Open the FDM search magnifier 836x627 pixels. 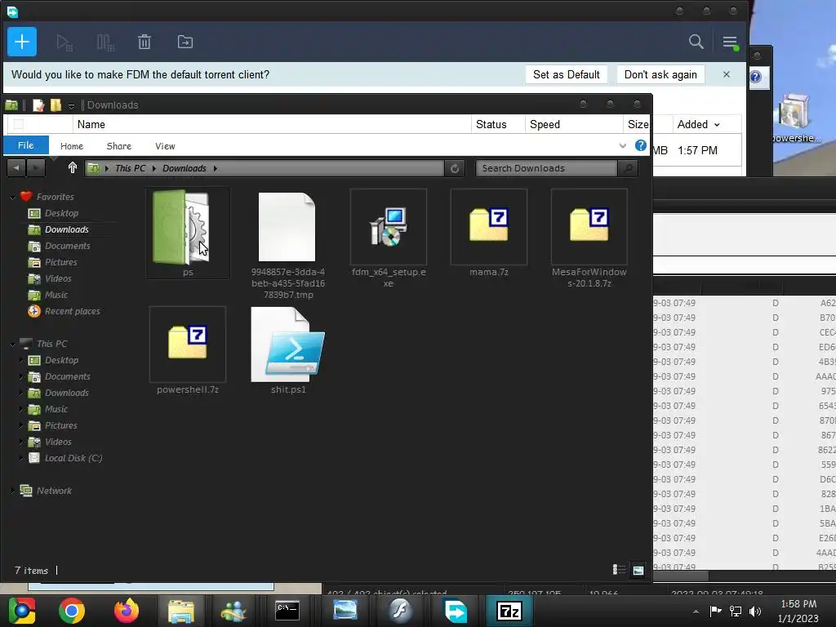(696, 42)
